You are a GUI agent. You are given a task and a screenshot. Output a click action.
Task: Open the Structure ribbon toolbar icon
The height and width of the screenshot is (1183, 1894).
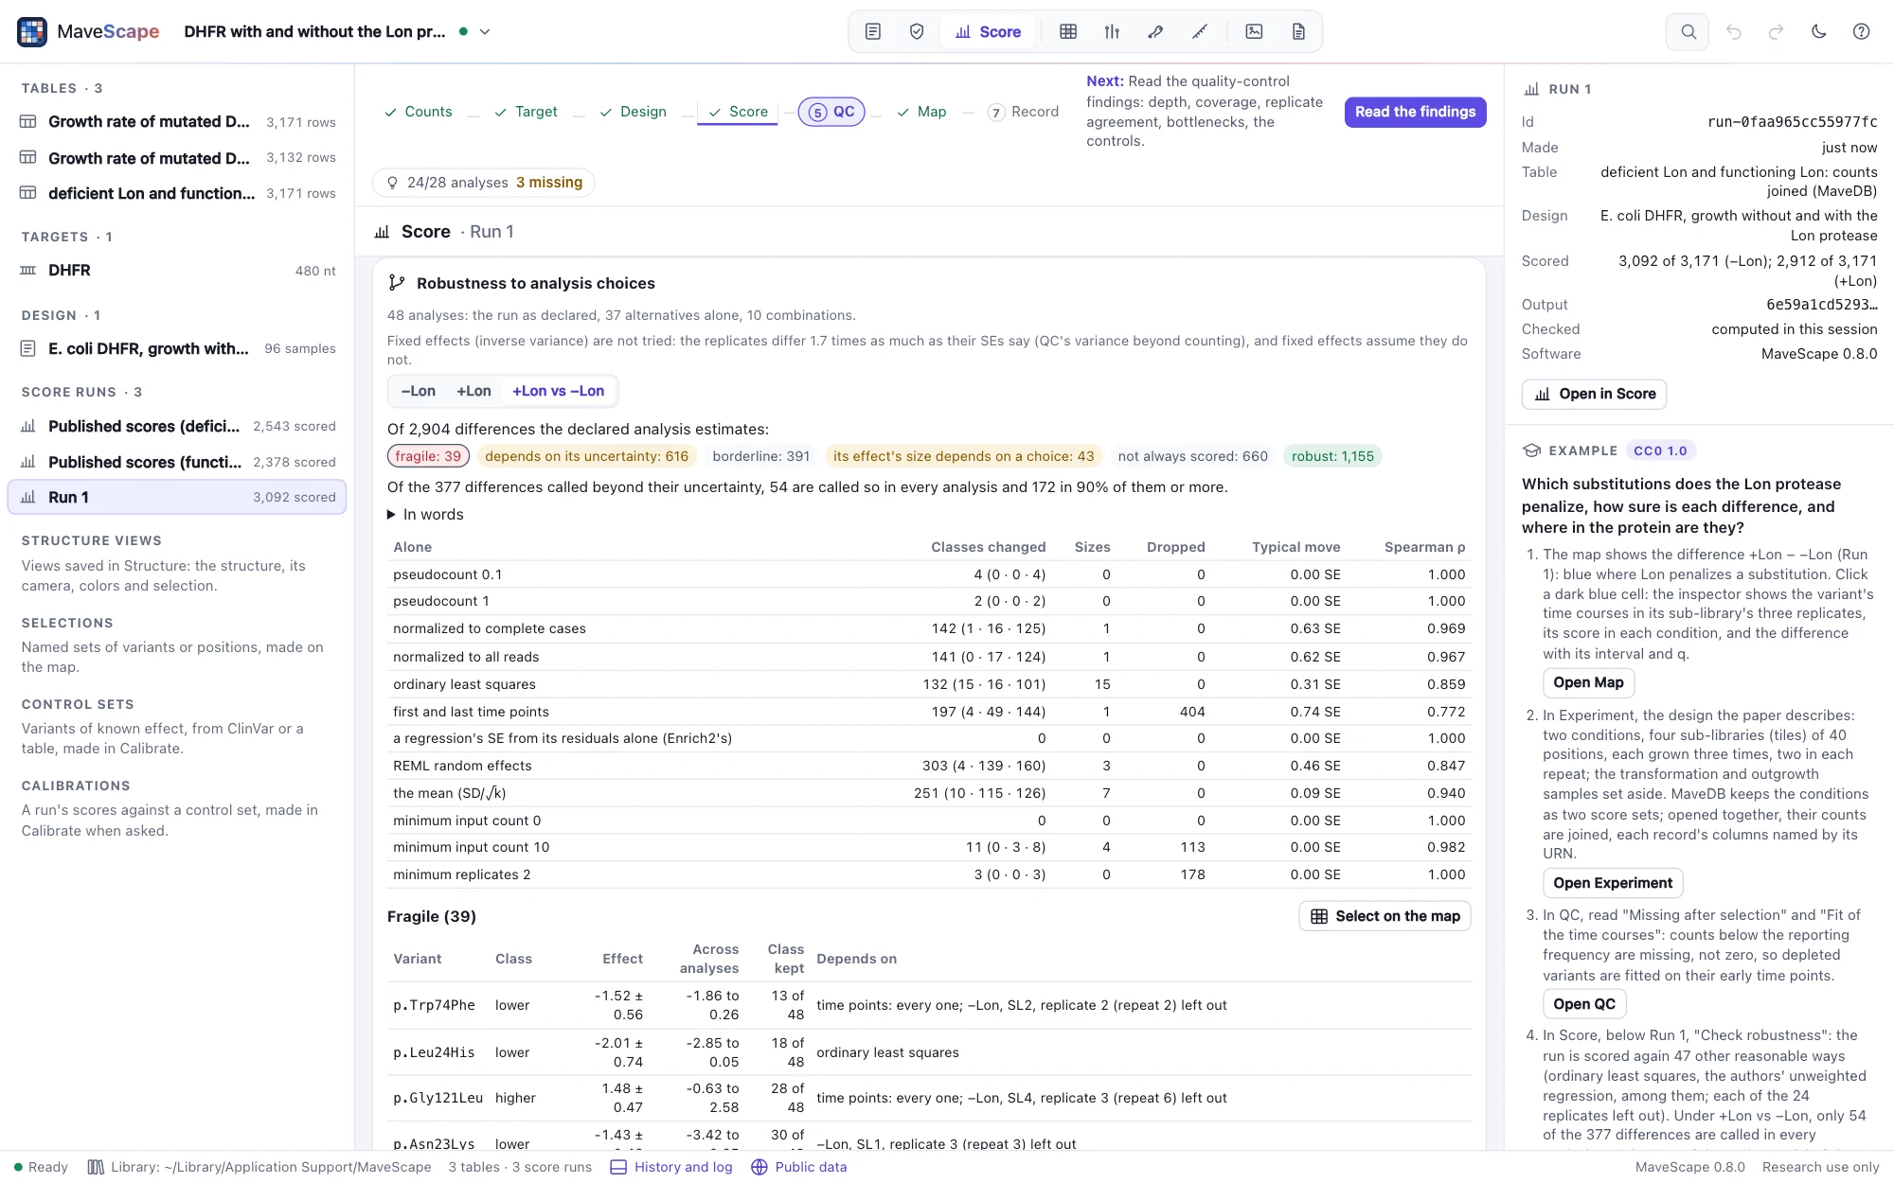[1155, 31]
